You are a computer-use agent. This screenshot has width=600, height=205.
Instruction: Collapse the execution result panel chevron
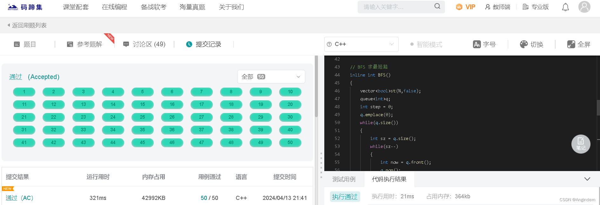[x=587, y=179]
